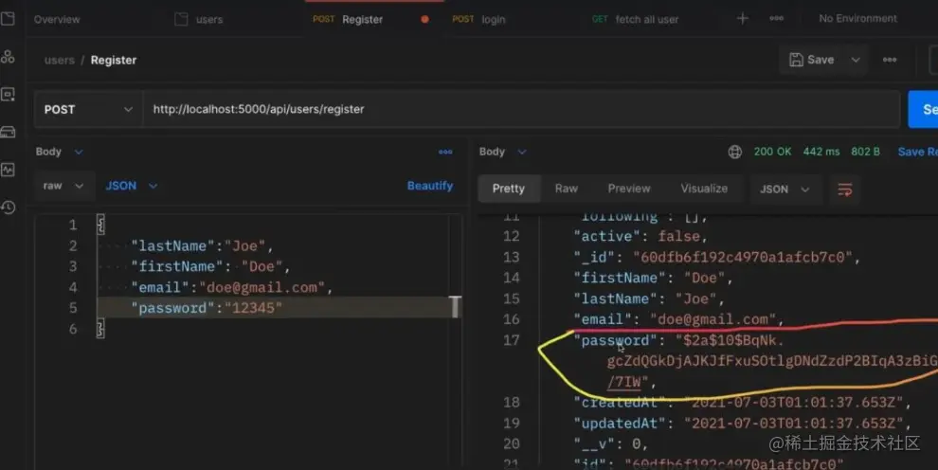Click the response "updatedAt" line
This screenshot has height=470, width=938.
pos(742,424)
